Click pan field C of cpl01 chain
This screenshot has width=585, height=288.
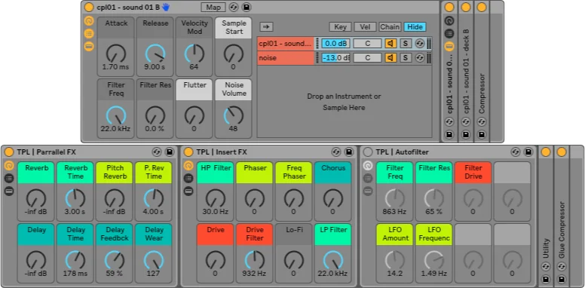pyautogui.click(x=367, y=44)
